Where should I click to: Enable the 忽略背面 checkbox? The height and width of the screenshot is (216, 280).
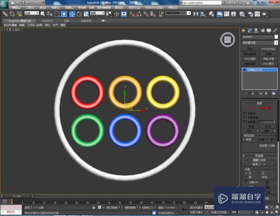[x=245, y=117]
